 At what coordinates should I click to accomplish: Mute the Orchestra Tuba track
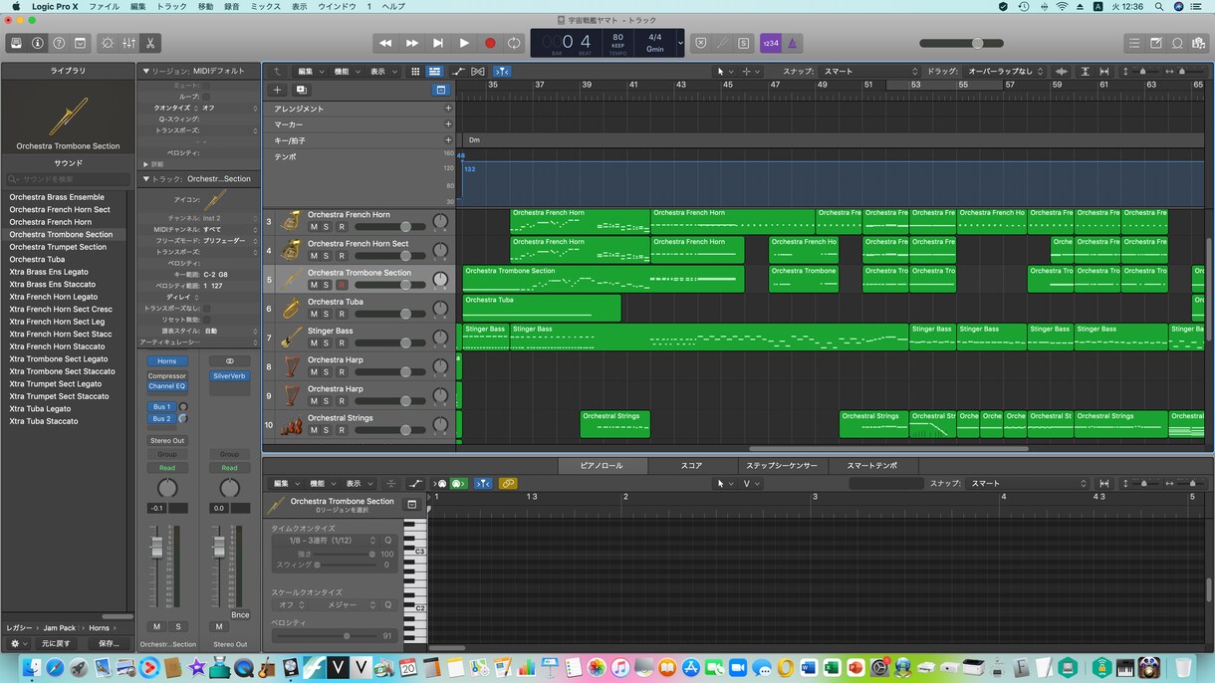[314, 314]
